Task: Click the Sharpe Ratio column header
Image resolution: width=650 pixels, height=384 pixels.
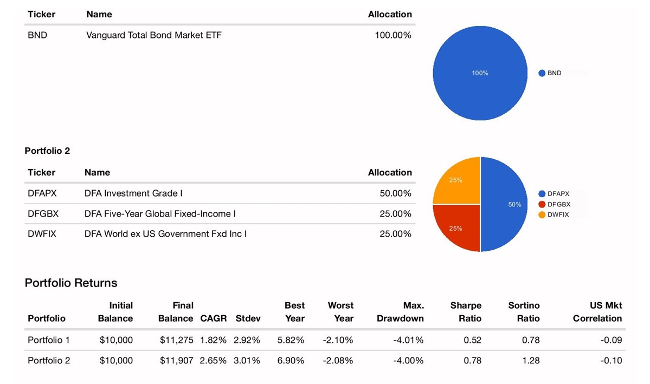Action: pos(466,312)
